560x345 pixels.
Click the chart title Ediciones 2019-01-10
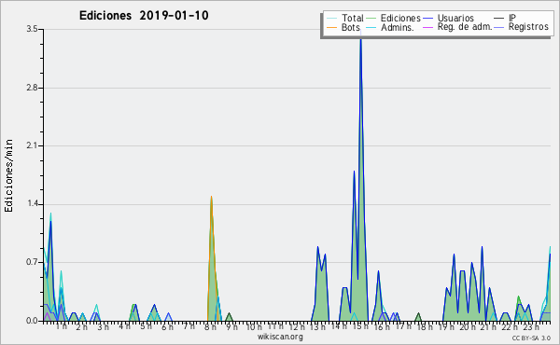pyautogui.click(x=144, y=16)
